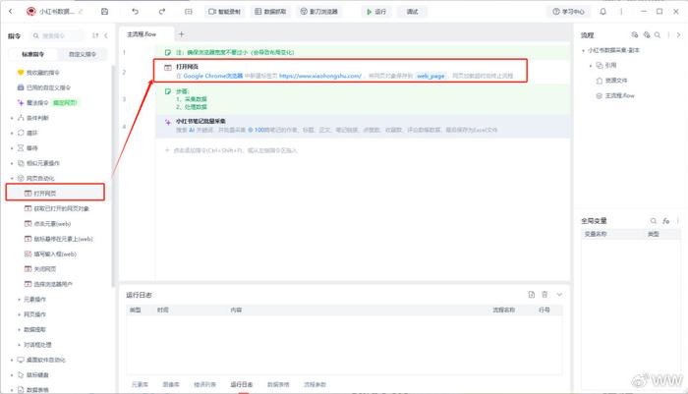Go back using the top-left arrow

11,12
